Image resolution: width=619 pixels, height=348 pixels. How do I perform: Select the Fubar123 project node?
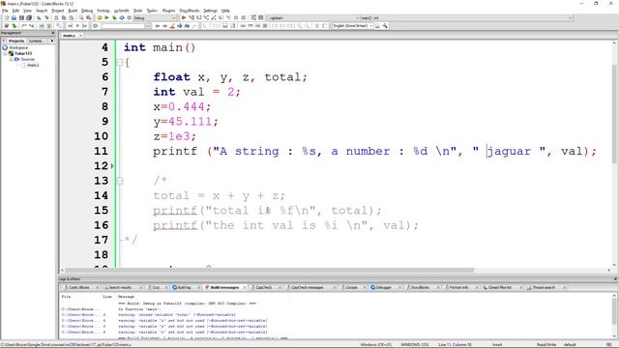[23, 53]
